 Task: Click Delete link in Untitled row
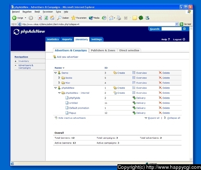click(166, 103)
